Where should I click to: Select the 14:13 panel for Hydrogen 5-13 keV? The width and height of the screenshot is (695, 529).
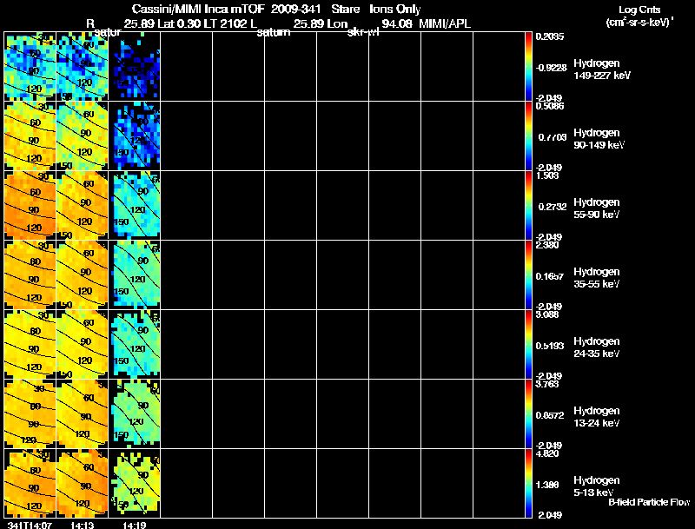[x=82, y=483]
